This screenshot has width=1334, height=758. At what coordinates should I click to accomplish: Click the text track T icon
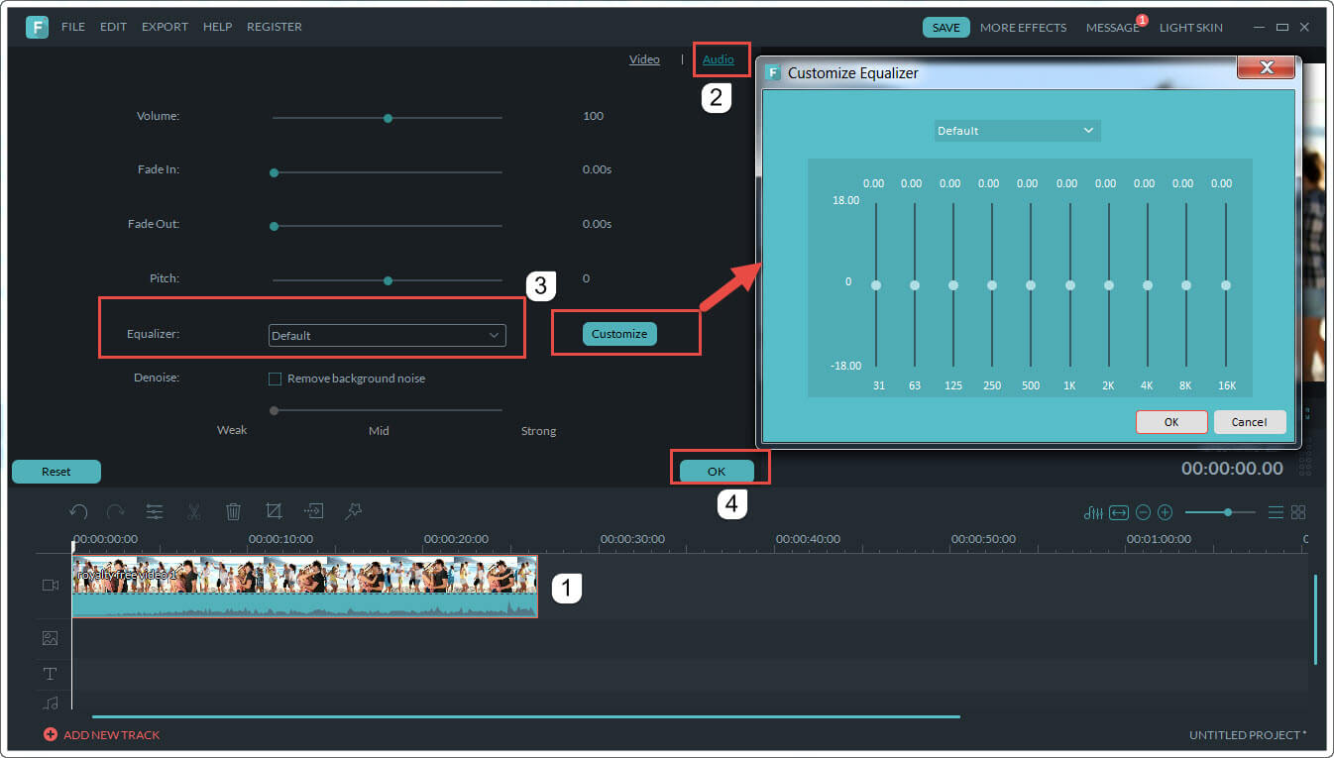[50, 674]
